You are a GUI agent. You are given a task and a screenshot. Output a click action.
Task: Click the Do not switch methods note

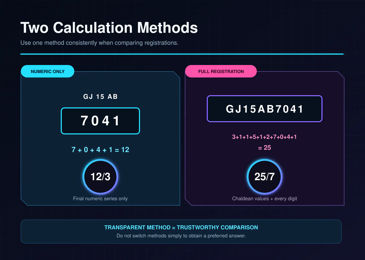181,236
